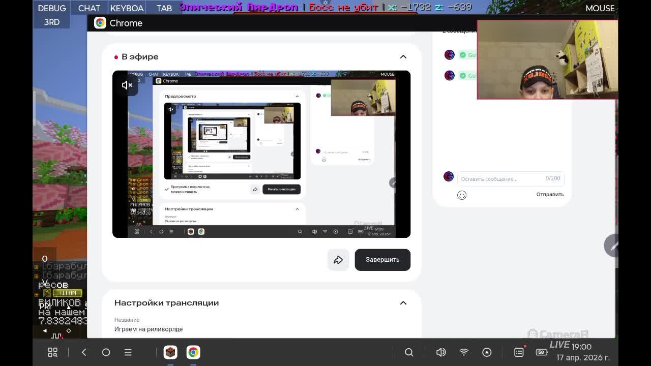Image resolution: width=651 pixels, height=366 pixels.
Task: Tap the MOUSE overlay button
Action: pyautogui.click(x=600, y=8)
